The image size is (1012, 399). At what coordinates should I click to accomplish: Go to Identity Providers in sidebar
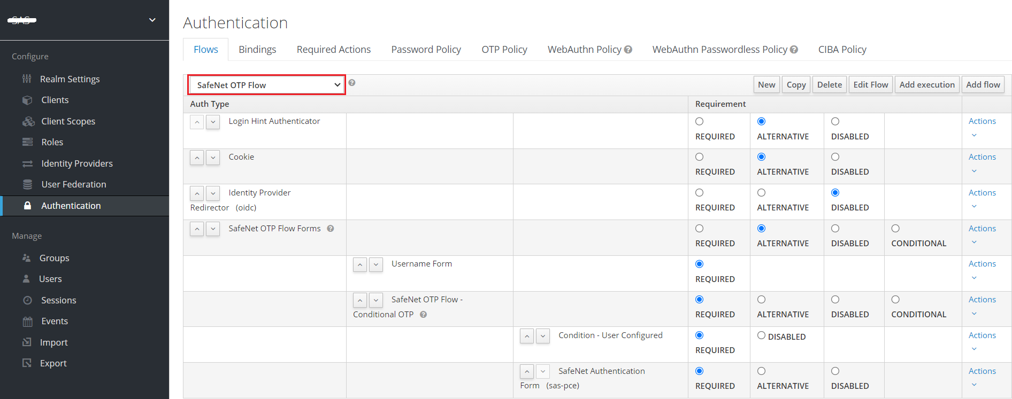[x=76, y=163]
